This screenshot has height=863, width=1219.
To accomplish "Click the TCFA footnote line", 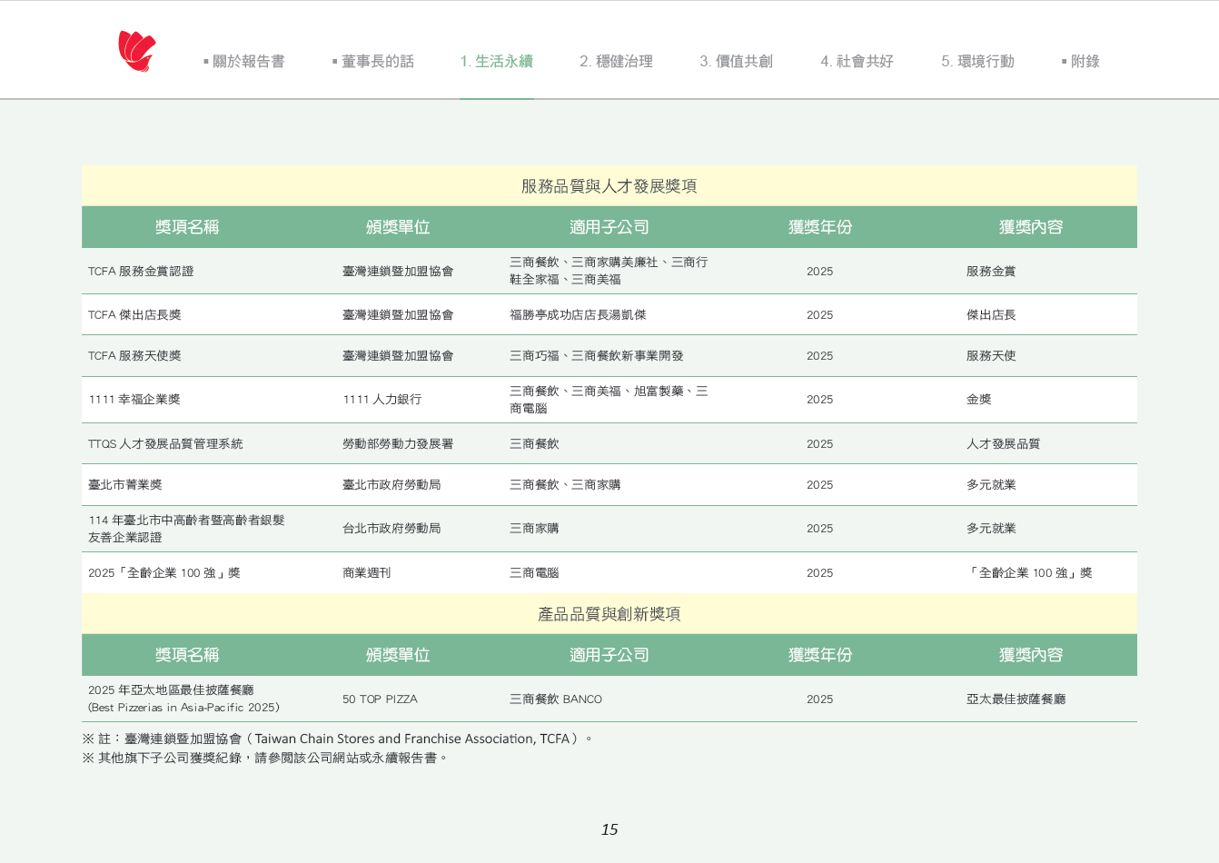I will 337,739.
